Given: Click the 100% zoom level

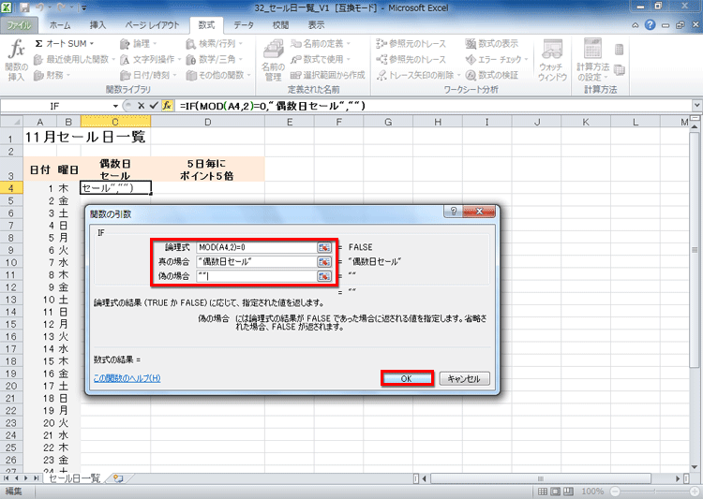Looking at the screenshot, I should (592, 492).
